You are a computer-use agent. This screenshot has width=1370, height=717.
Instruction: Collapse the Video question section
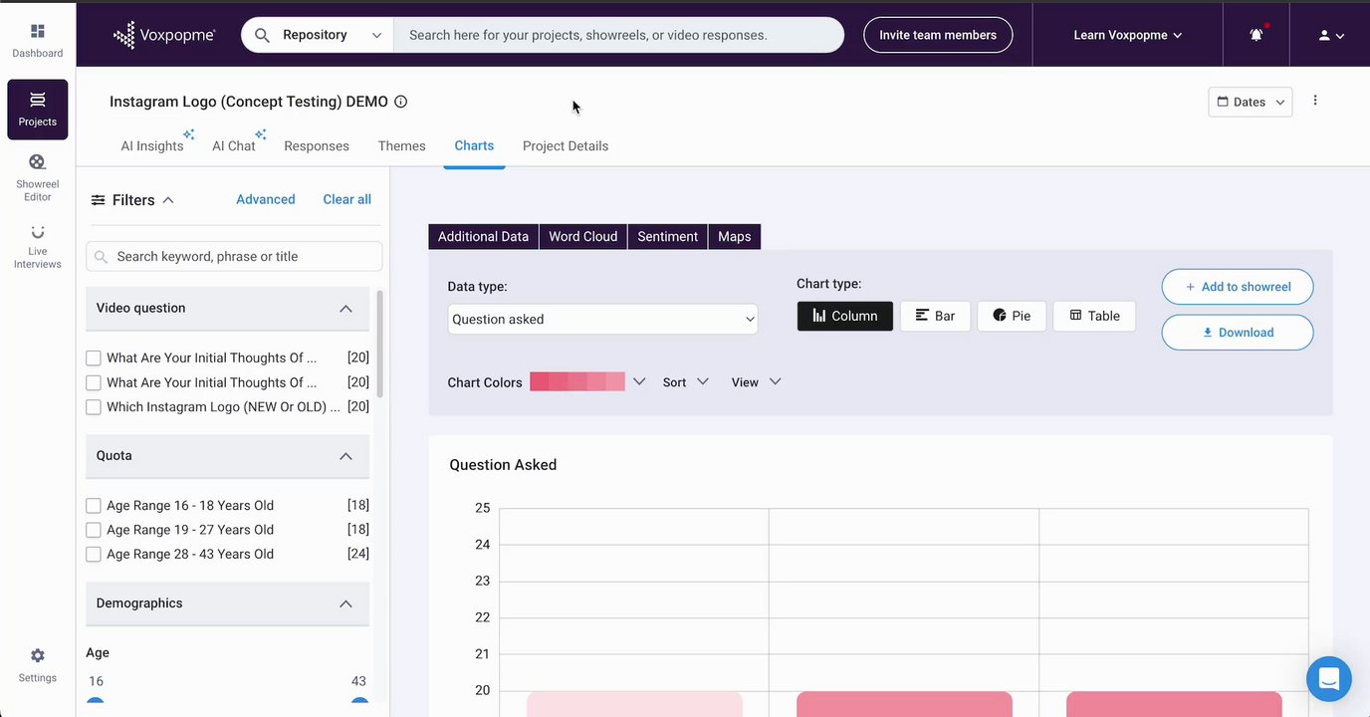click(345, 309)
